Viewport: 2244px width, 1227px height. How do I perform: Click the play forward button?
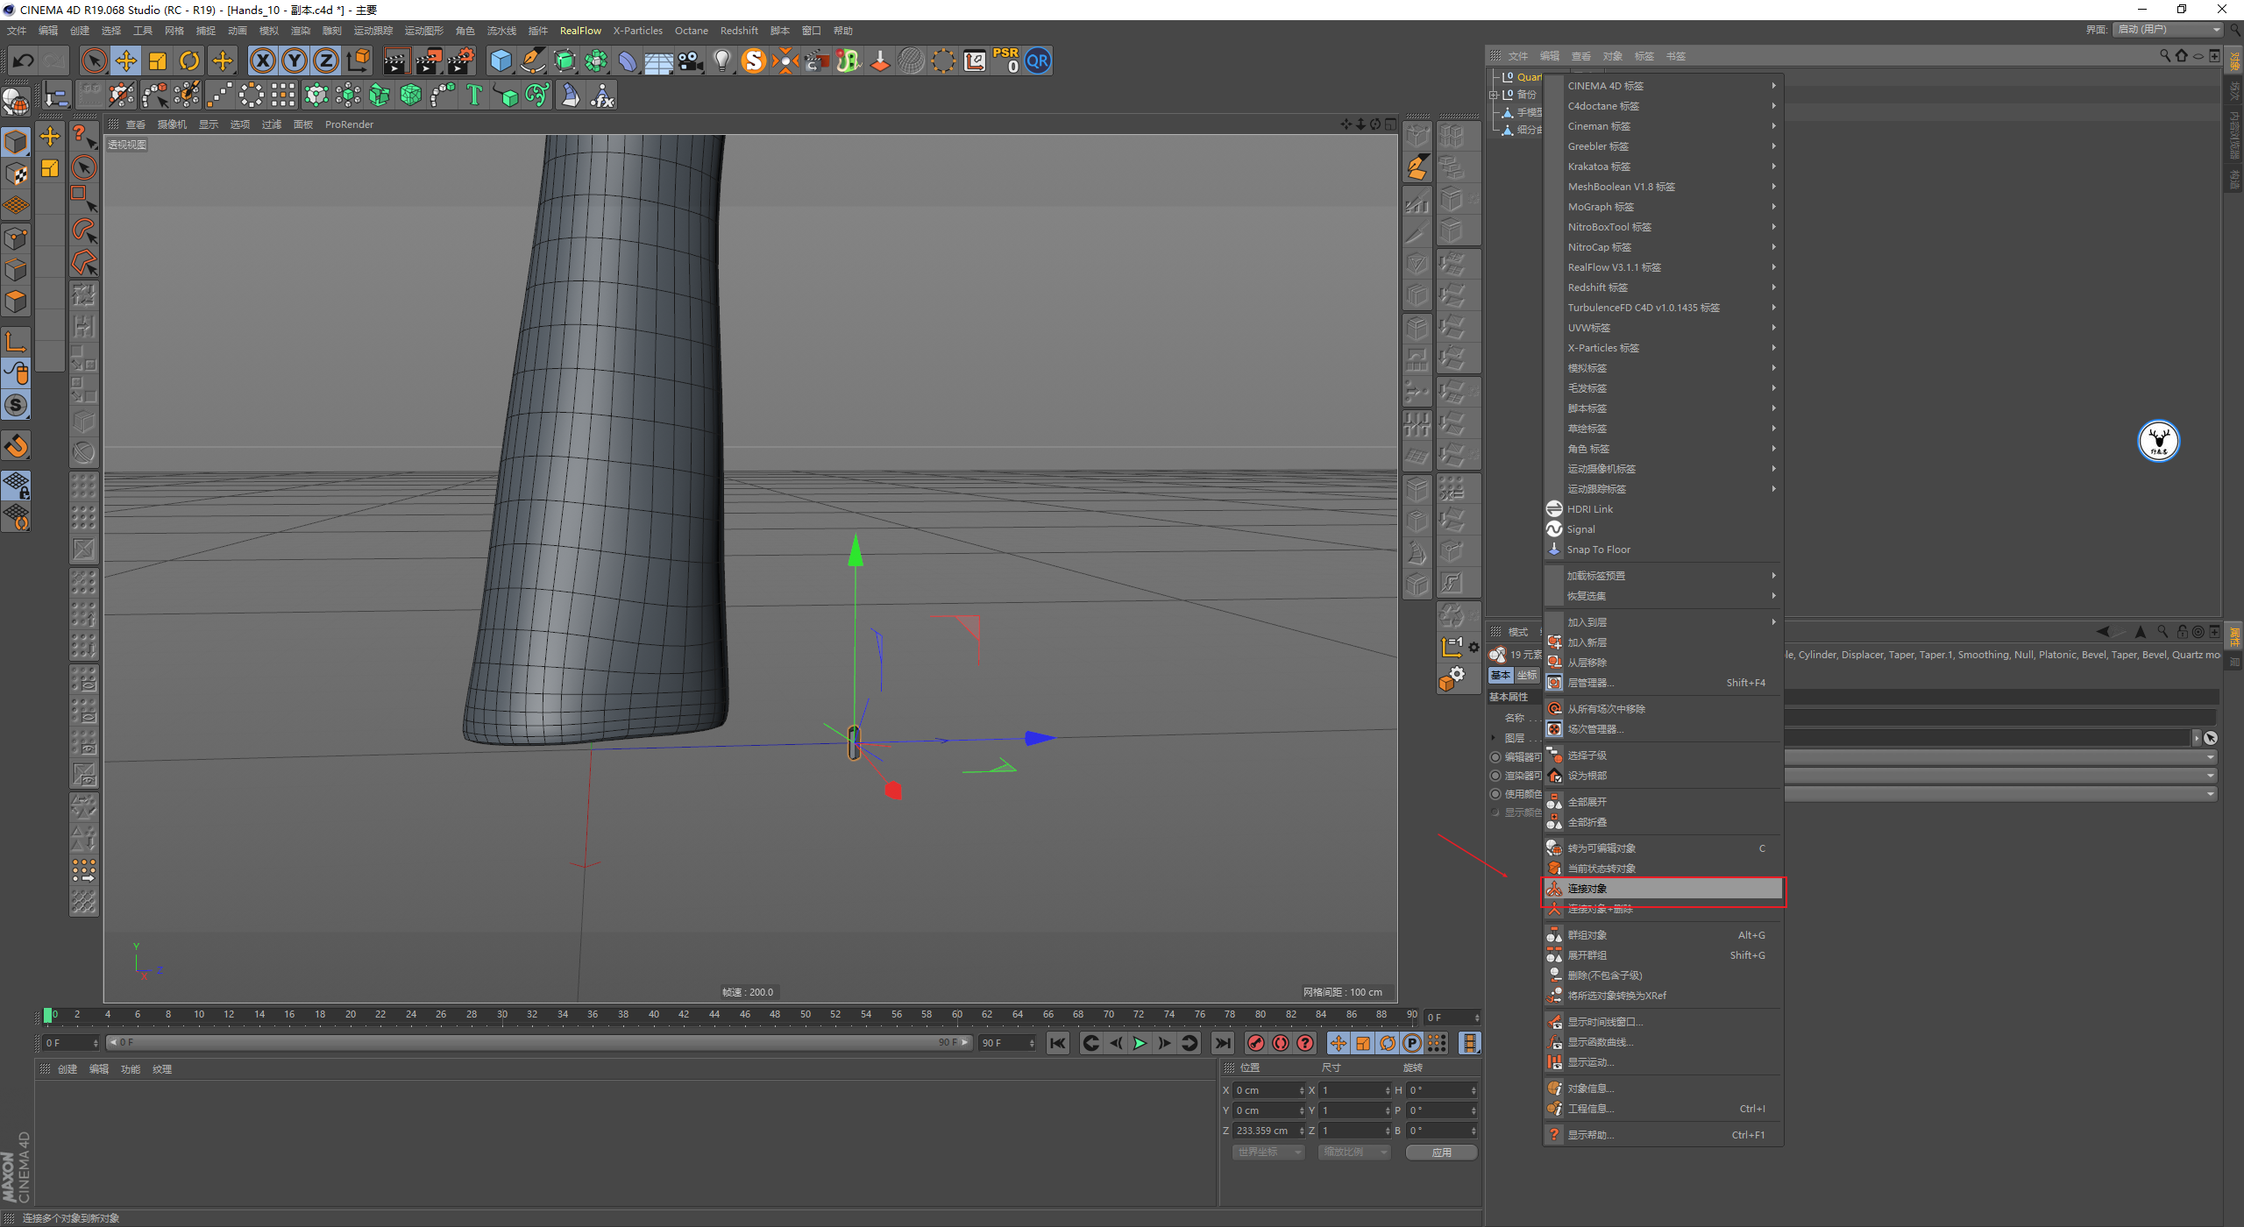1140,1043
